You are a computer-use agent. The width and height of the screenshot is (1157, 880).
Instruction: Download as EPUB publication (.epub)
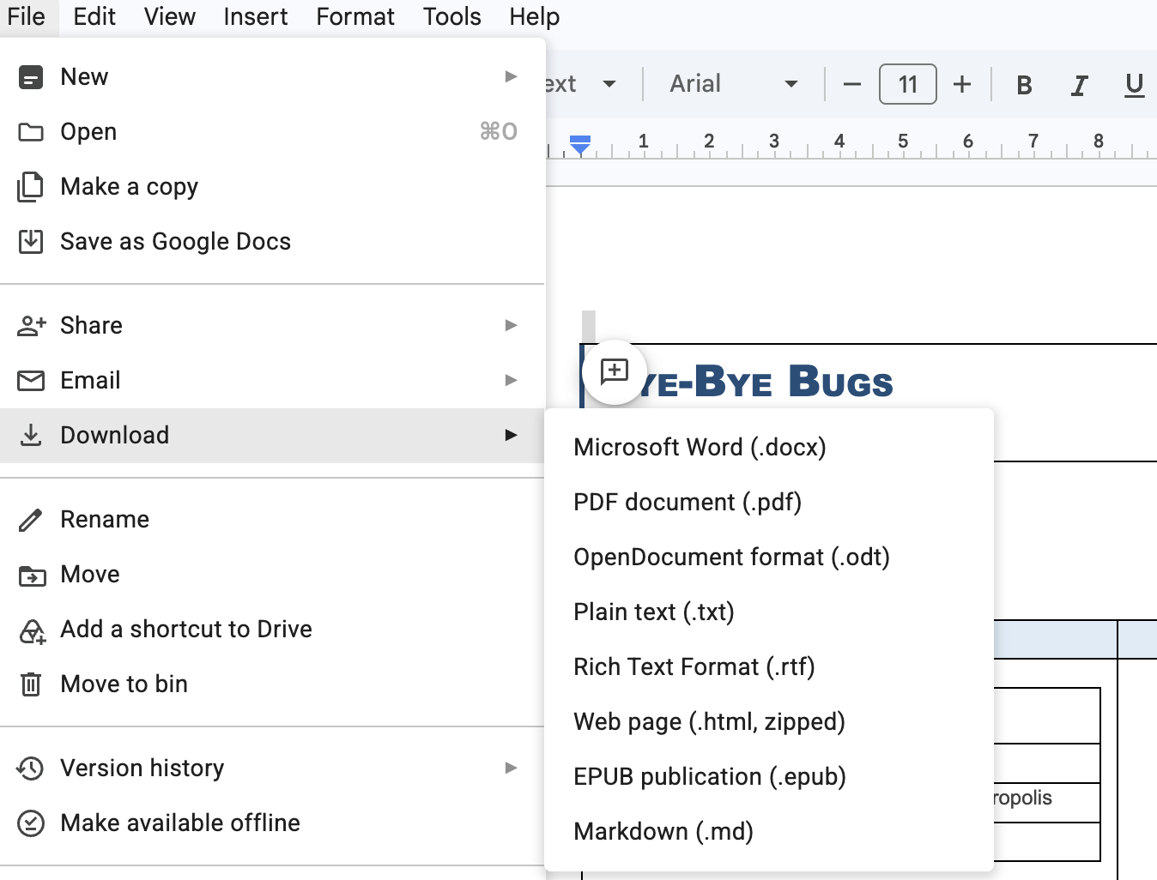click(769, 777)
